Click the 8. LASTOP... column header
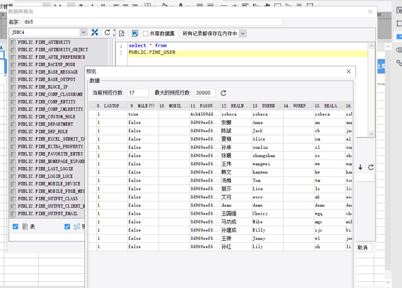 click(x=112, y=106)
